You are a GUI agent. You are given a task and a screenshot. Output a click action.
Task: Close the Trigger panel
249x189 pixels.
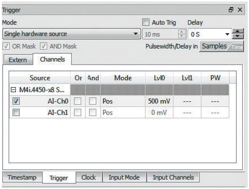coord(240,10)
